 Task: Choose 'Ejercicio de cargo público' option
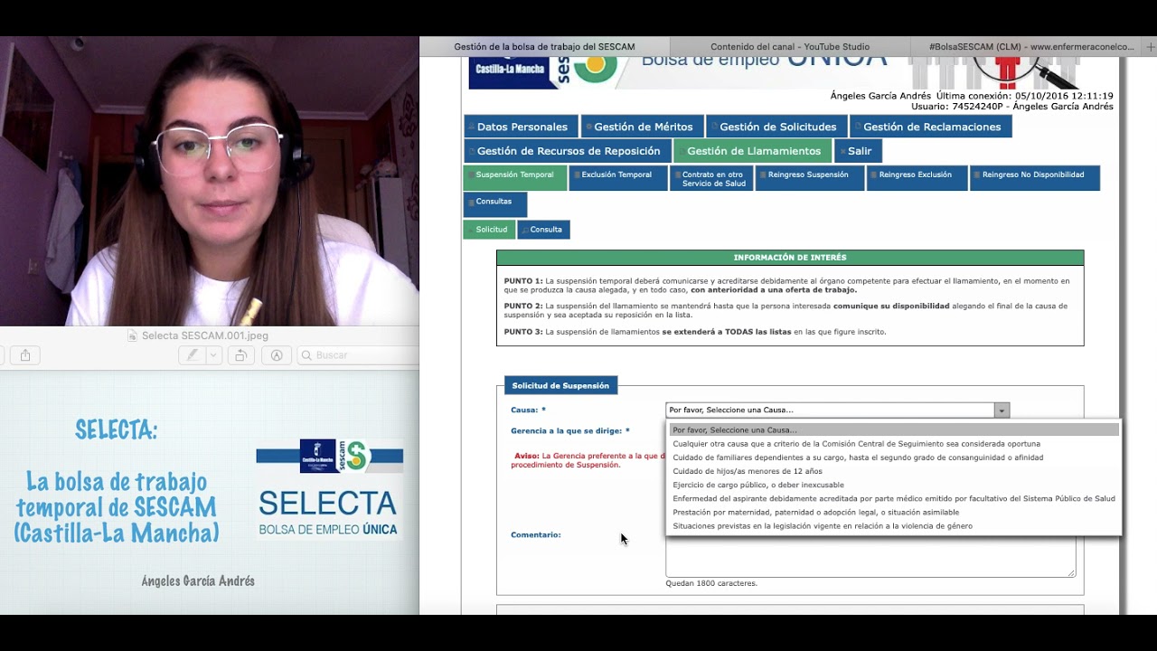(894, 485)
